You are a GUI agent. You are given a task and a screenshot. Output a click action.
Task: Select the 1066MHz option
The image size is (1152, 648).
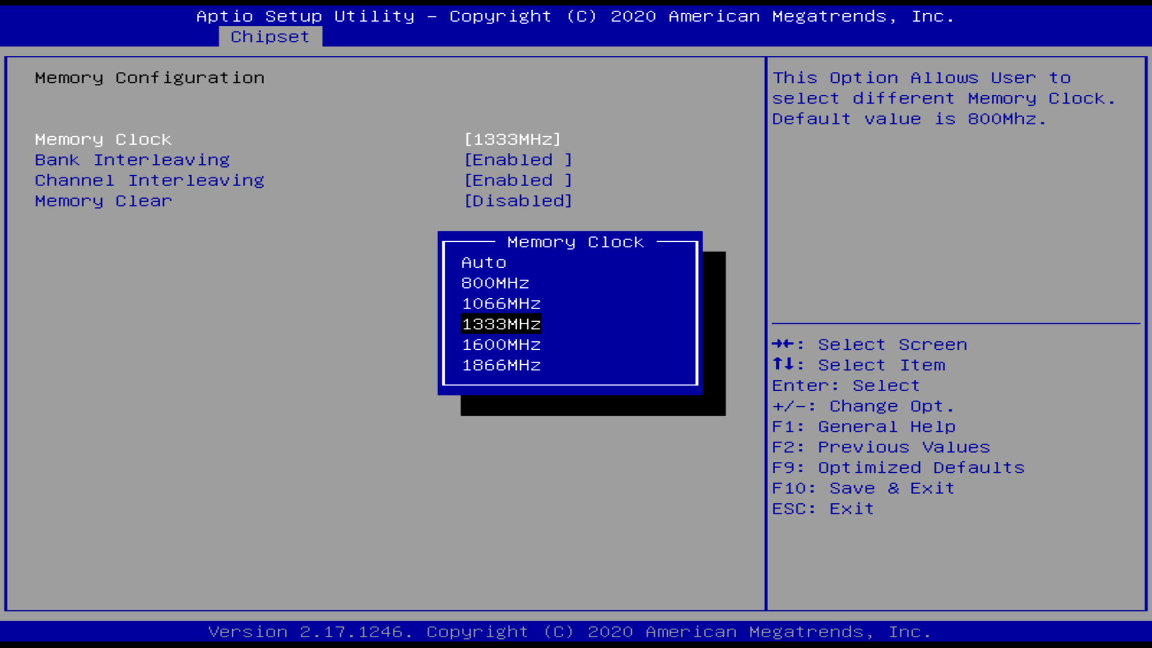tap(501, 304)
